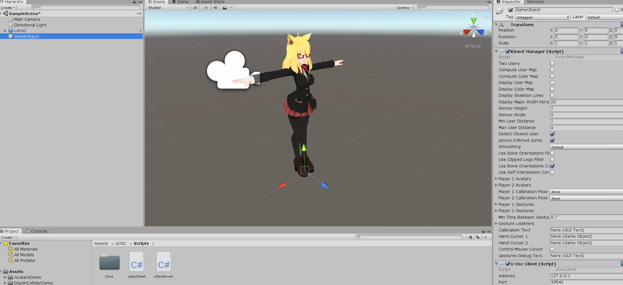The height and width of the screenshot is (285, 623).
Task: Click the Gizmos button
Action: pos(405,8)
